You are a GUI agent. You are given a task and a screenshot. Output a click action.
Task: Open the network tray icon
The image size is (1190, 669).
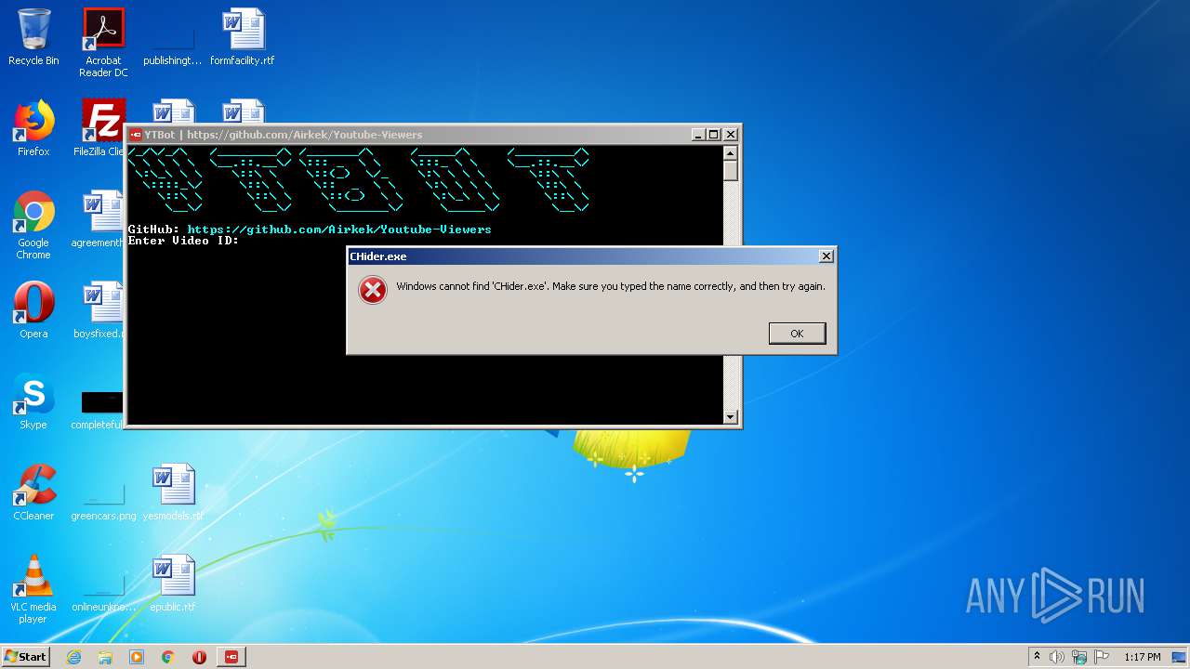(1079, 657)
